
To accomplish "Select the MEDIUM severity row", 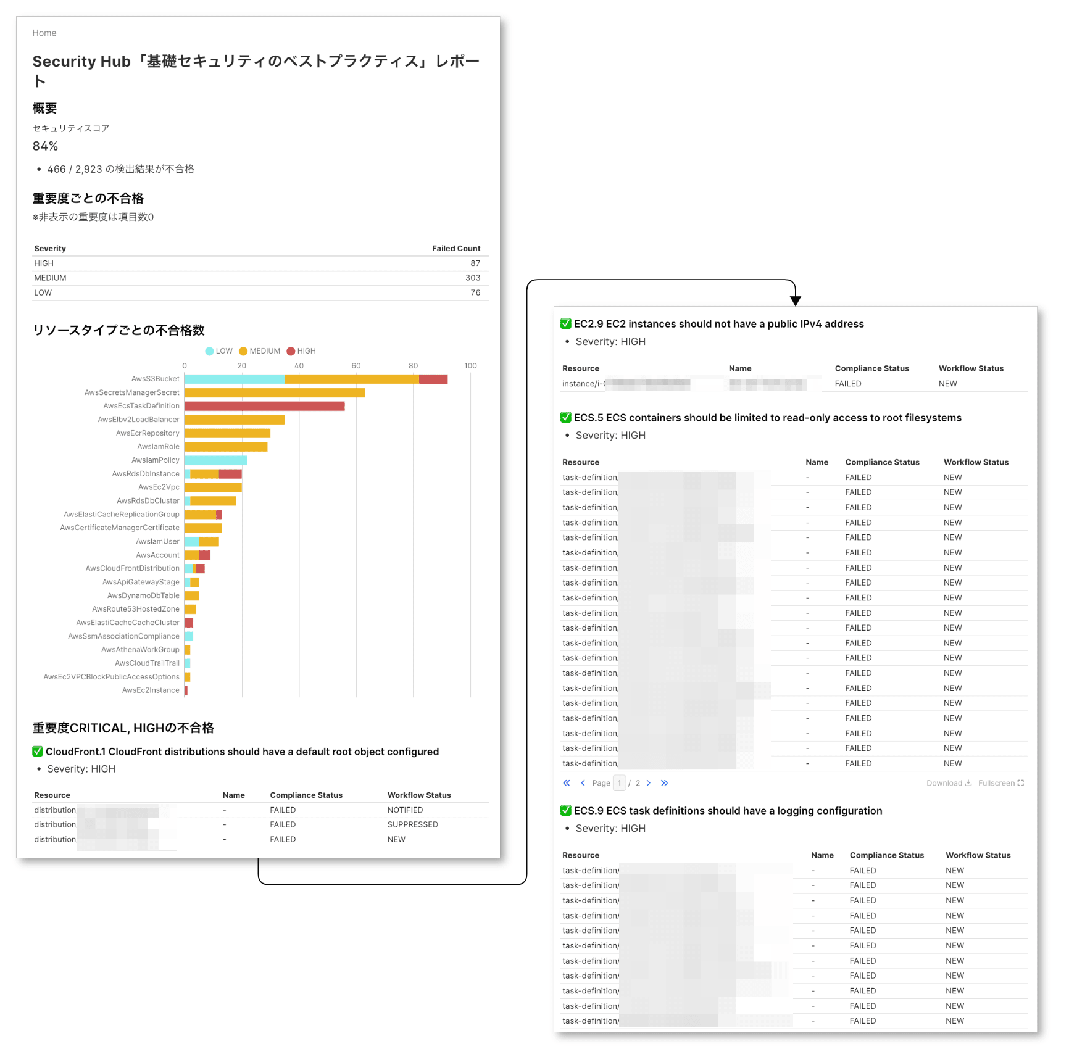I will (x=260, y=278).
